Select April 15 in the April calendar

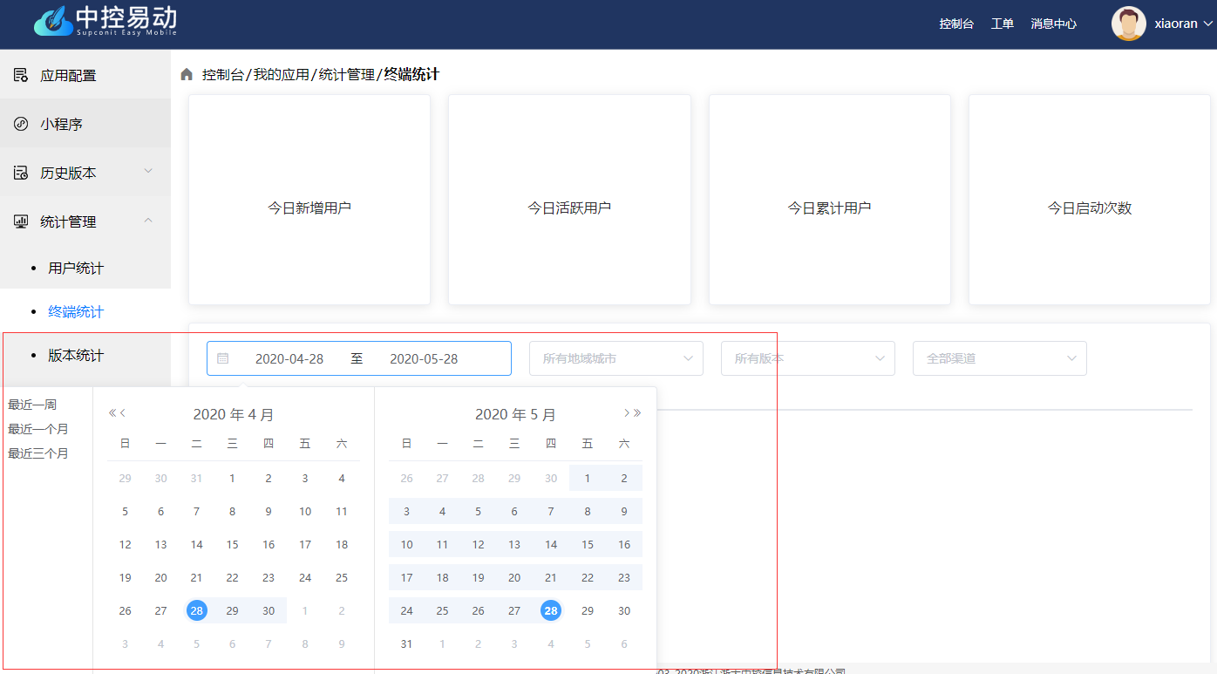(233, 545)
